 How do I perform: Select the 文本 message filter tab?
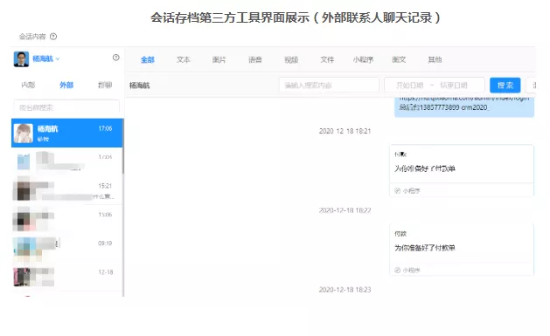183,60
